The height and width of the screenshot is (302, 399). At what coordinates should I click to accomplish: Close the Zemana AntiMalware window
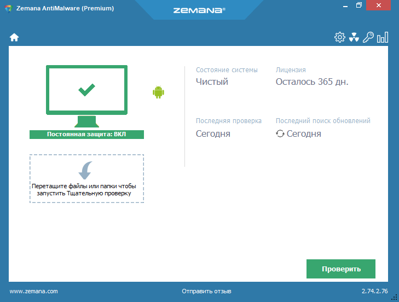(378, 5)
